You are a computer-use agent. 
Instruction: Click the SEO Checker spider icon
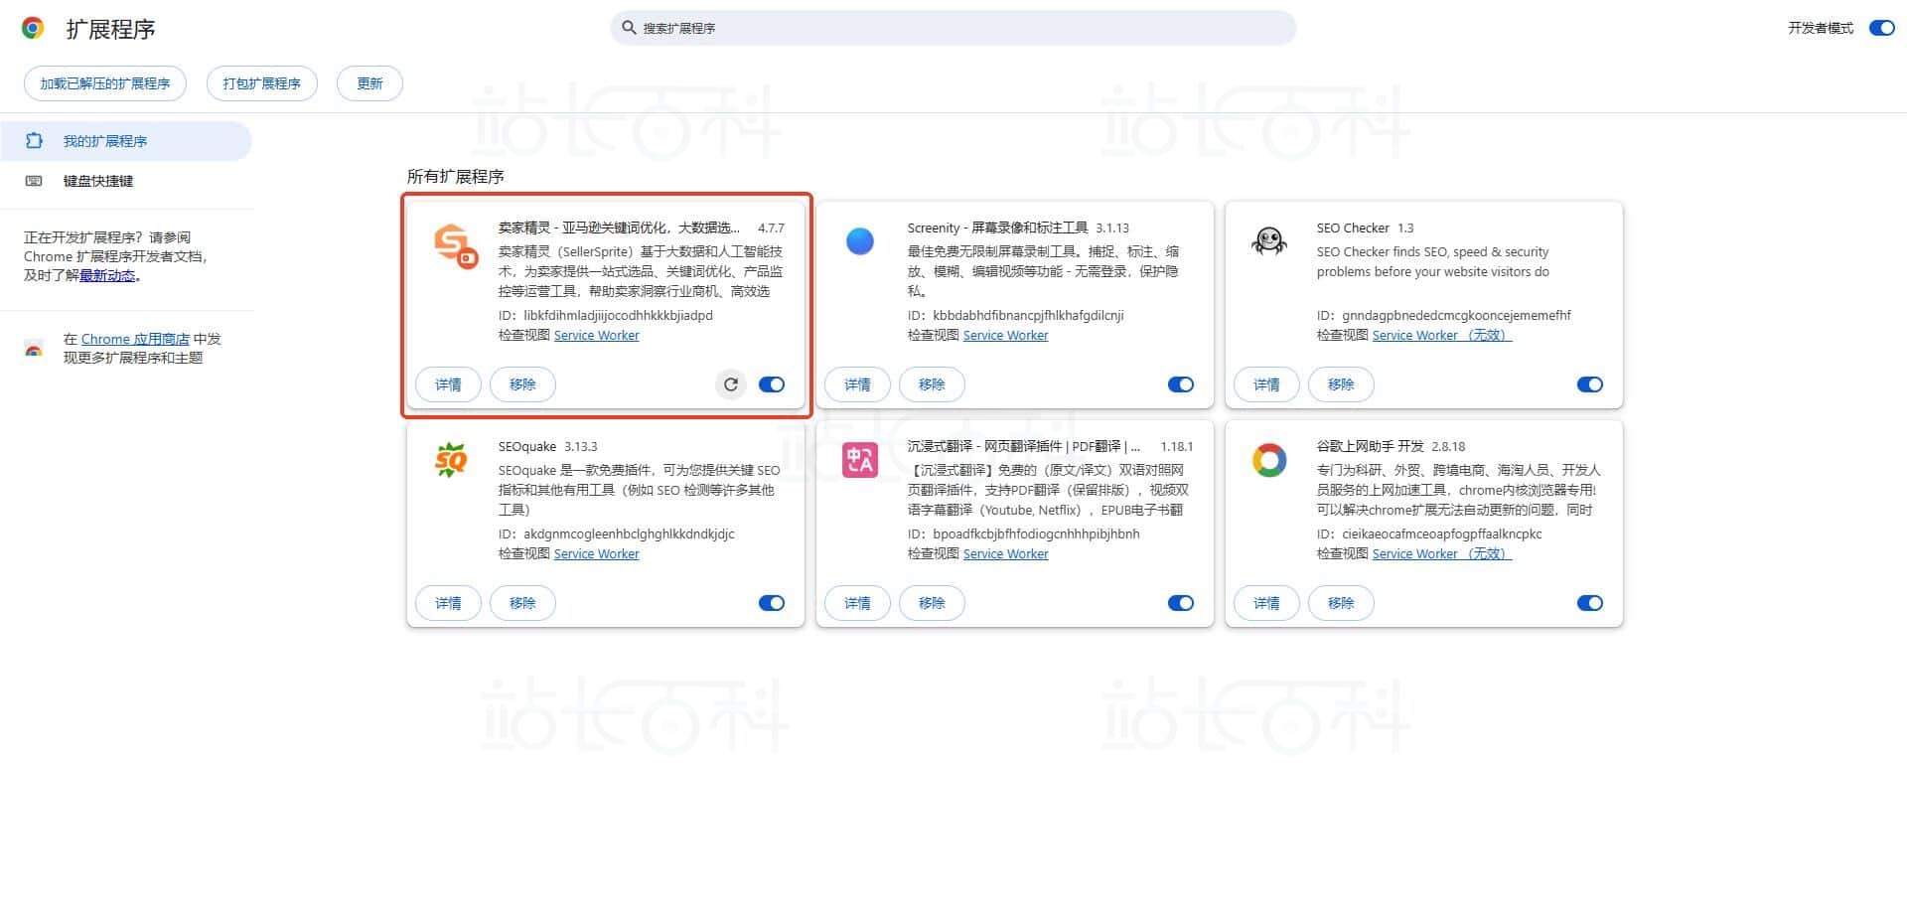(x=1269, y=241)
